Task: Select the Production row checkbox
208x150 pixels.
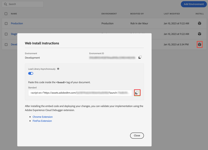Action: [6, 24]
